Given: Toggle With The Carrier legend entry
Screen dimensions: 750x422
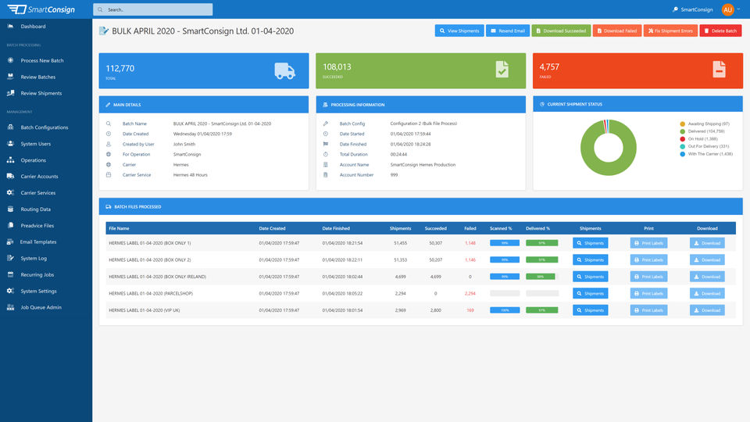Looking at the screenshot, I should coord(706,154).
